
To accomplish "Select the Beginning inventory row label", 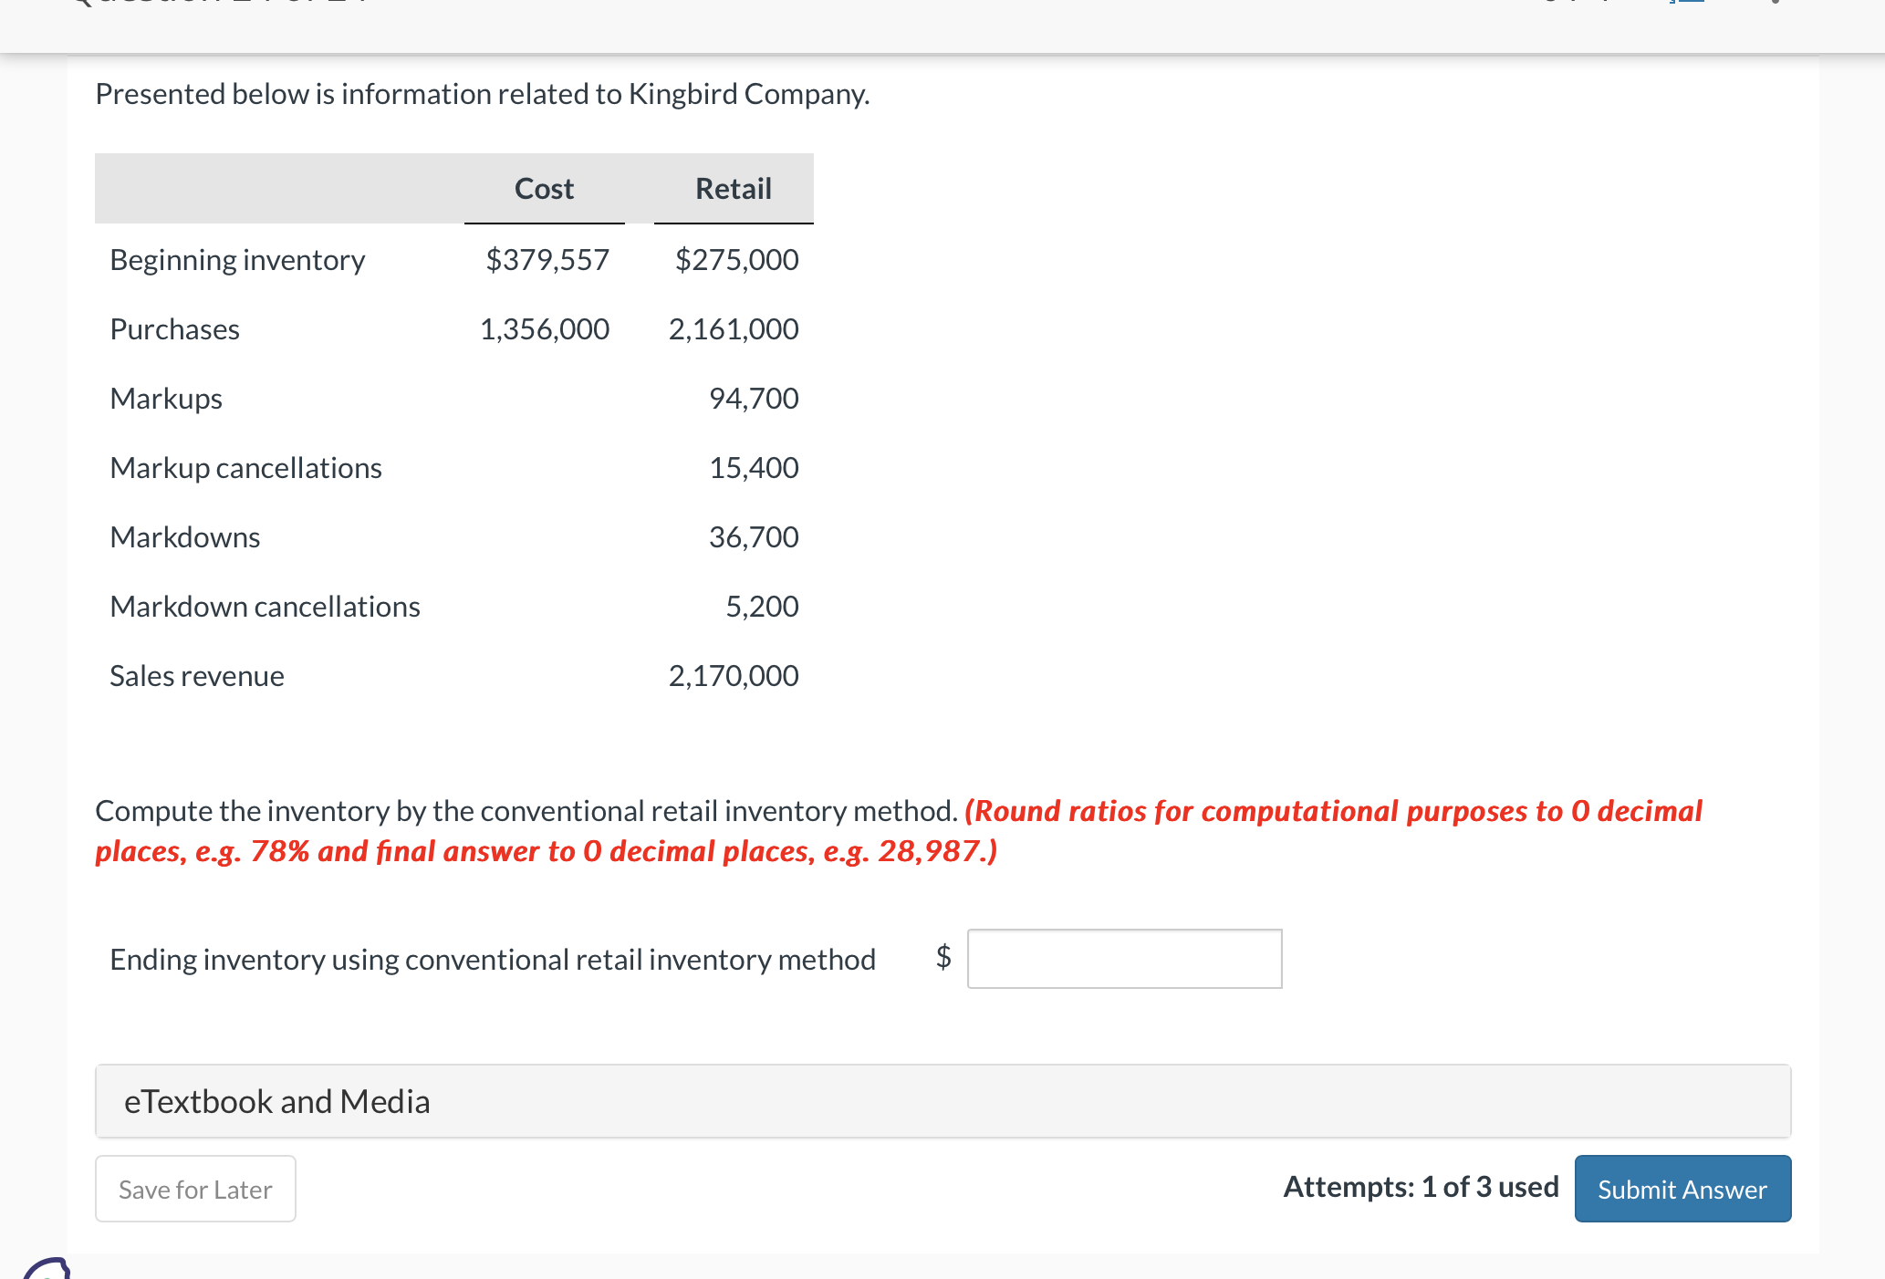I will [x=237, y=260].
